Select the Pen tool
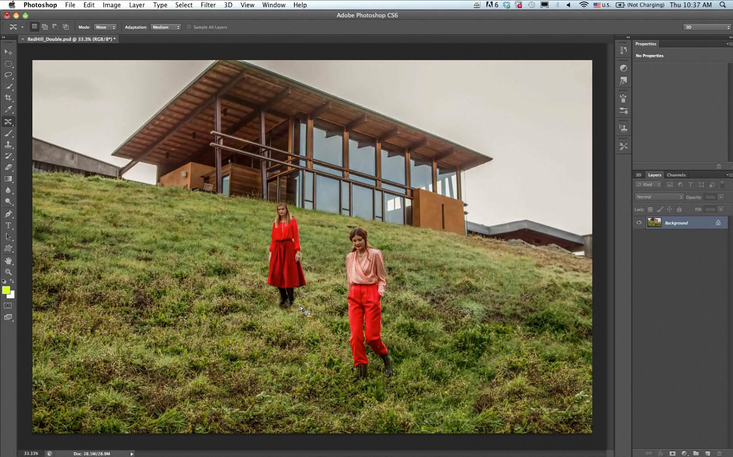 click(8, 214)
